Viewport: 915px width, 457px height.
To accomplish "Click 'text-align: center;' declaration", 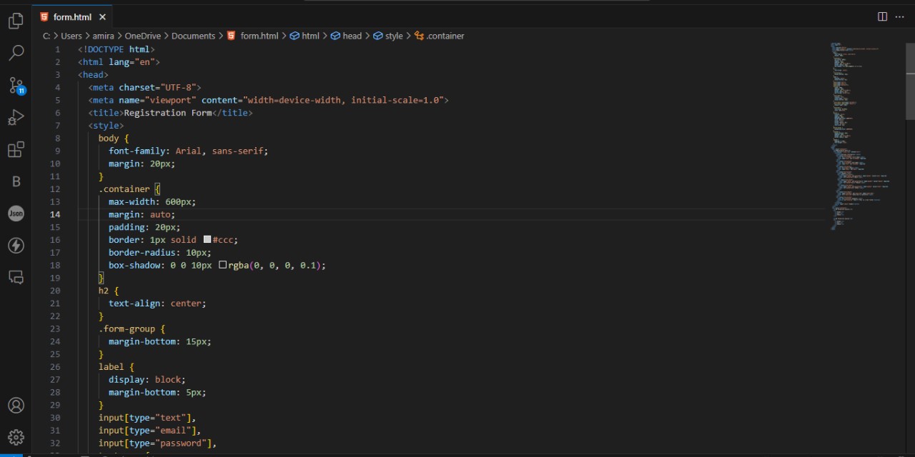I will coord(157,303).
